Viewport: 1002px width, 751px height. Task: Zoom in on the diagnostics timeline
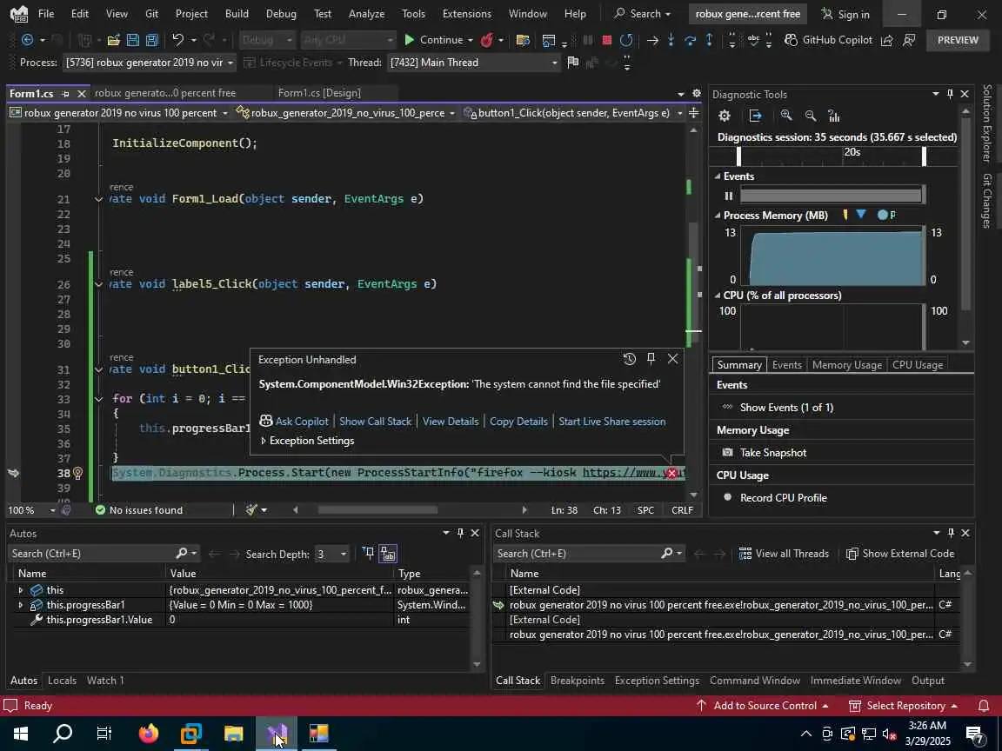click(786, 116)
